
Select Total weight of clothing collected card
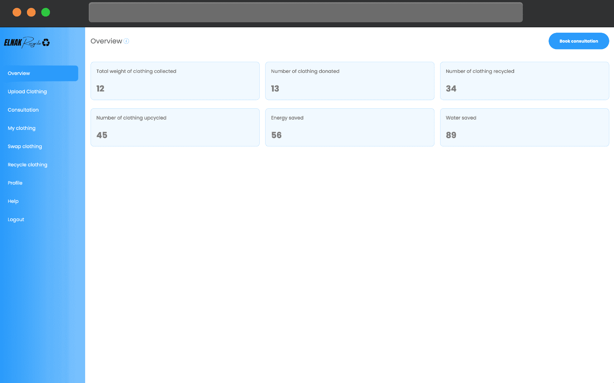pos(175,81)
